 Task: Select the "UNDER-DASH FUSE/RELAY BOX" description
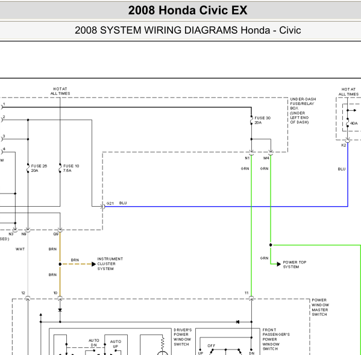click(x=303, y=110)
